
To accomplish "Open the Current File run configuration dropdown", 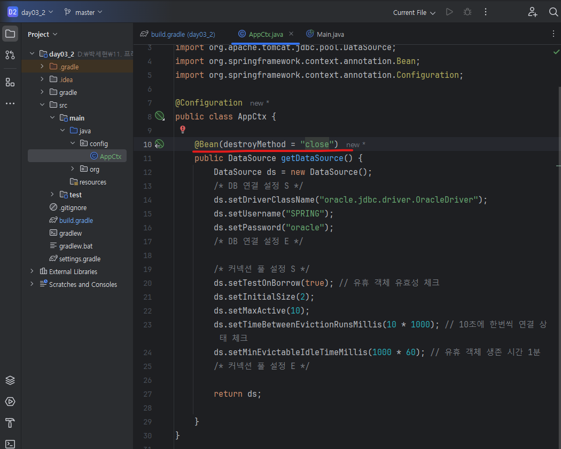I will click(x=414, y=12).
